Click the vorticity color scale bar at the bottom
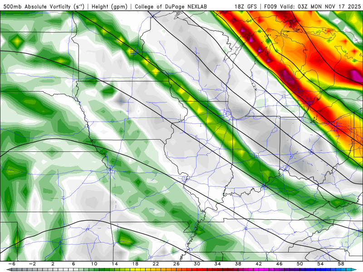This screenshot has width=363, height=272. (x=181, y=270)
